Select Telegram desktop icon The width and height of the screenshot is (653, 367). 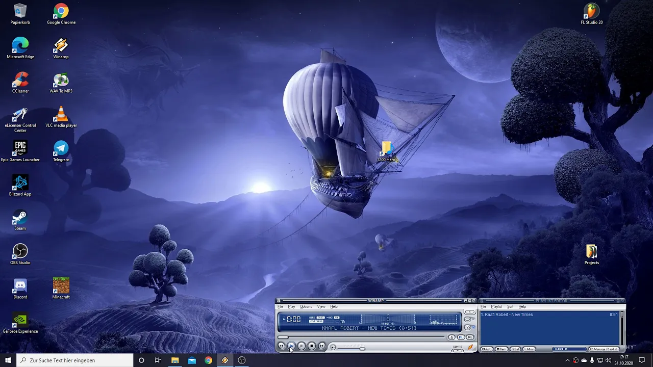click(x=61, y=151)
